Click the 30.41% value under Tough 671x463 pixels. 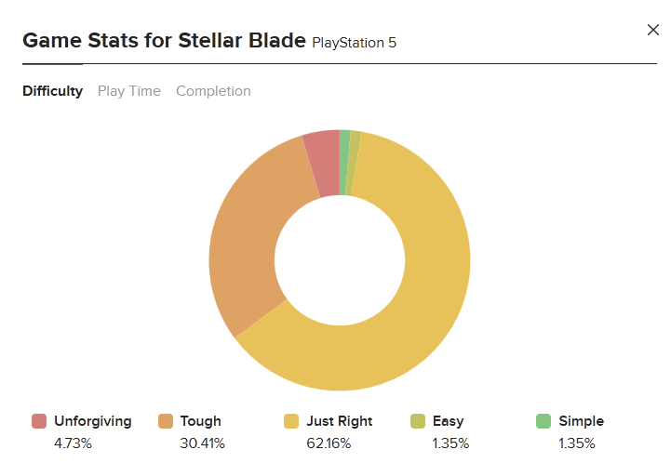pos(202,443)
